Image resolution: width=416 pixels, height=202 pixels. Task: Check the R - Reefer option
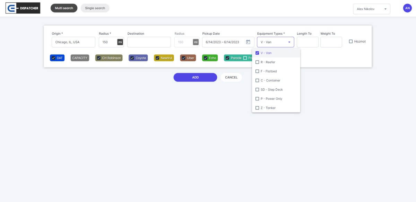click(x=257, y=62)
